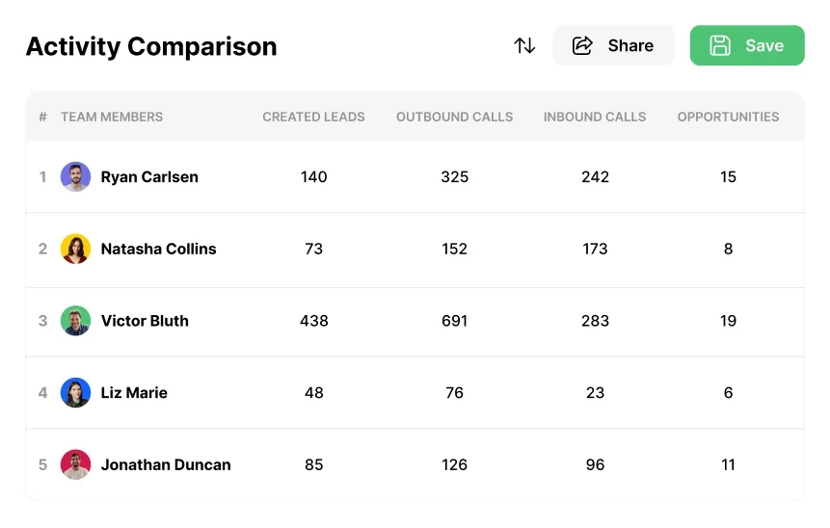
Task: Click the green Save button
Action: [747, 45]
